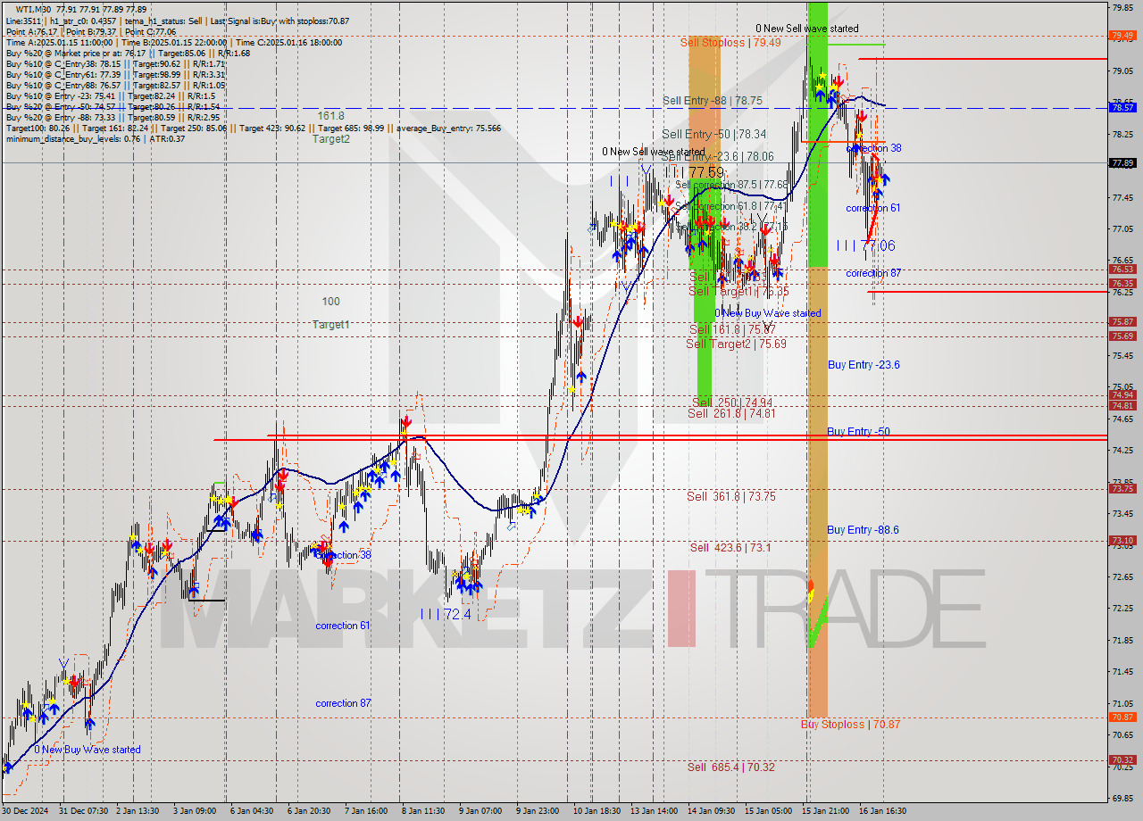Click the 70.87 price axis tag
Screen dimensions: 1143x821
click(1122, 717)
